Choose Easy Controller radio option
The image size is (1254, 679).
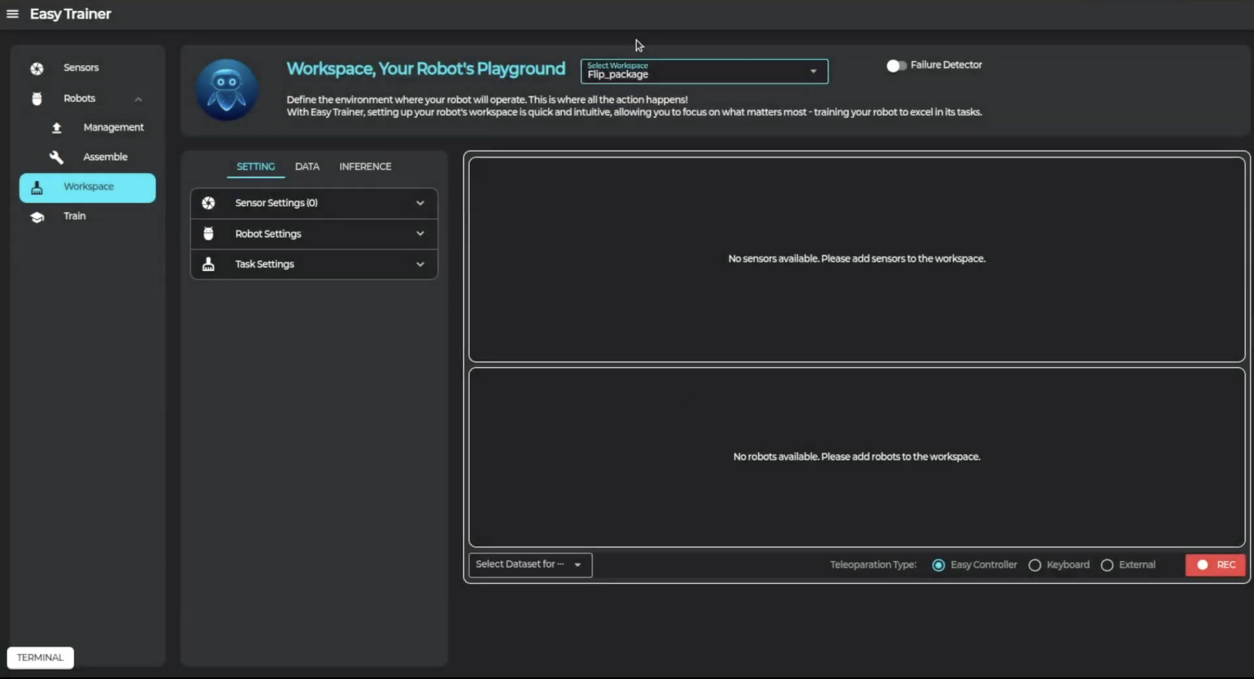[x=938, y=565]
